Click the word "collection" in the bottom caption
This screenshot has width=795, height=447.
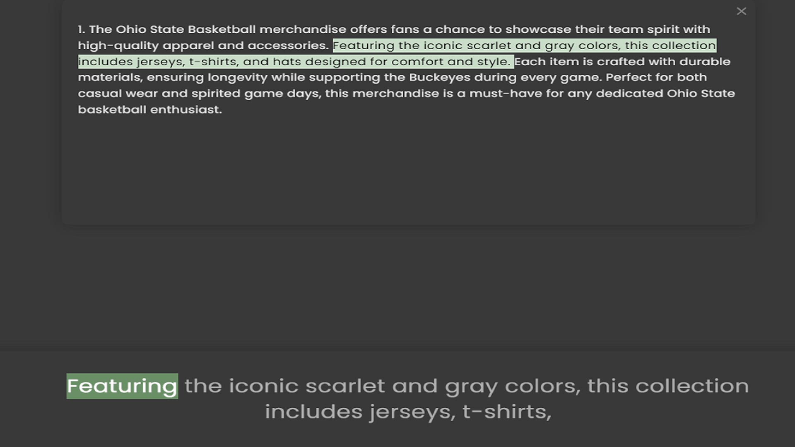pyautogui.click(x=692, y=386)
